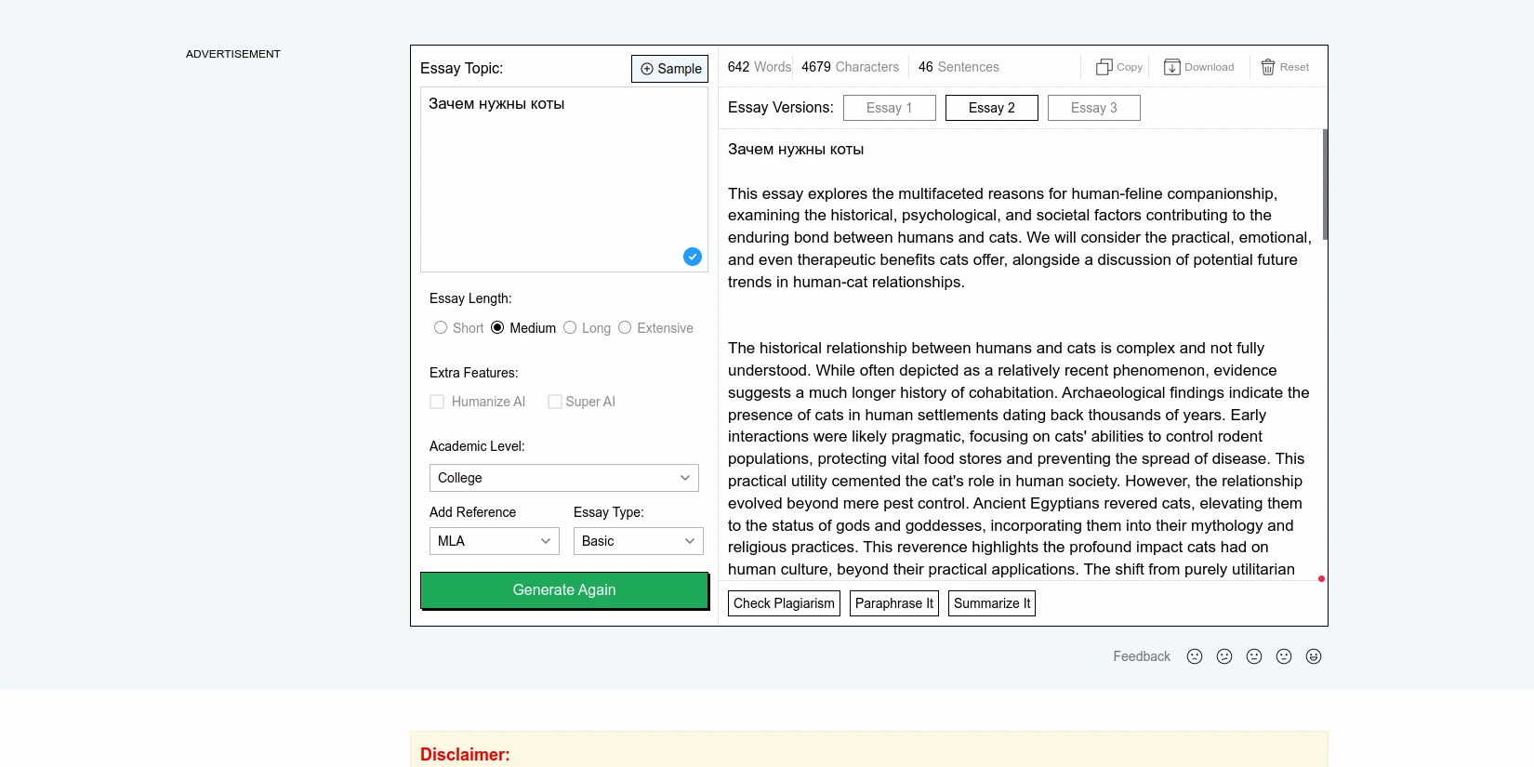Switch to Essay 3 version
The image size is (1534, 767).
(x=1093, y=108)
